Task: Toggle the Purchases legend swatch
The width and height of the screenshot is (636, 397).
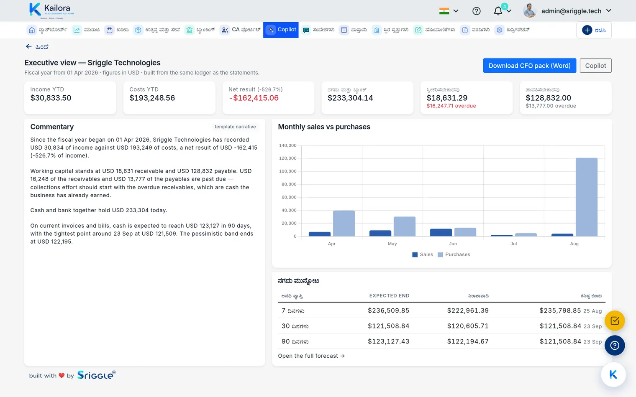Action: click(440, 254)
